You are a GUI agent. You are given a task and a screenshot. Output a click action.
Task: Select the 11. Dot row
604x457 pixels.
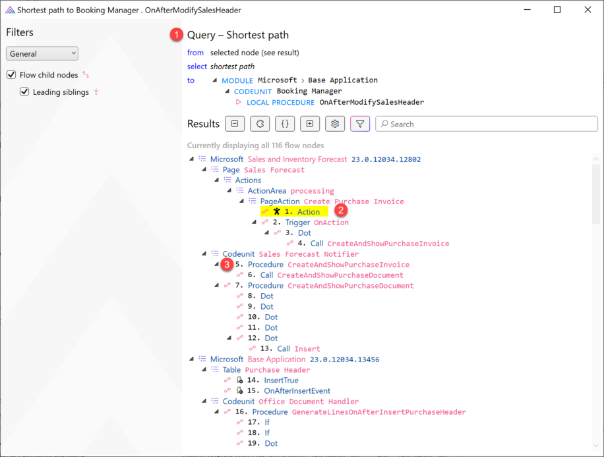[257, 327]
